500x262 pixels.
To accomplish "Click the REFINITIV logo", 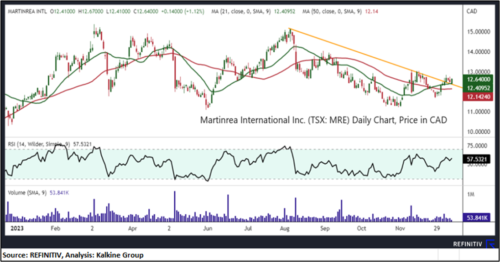I will (x=473, y=244).
